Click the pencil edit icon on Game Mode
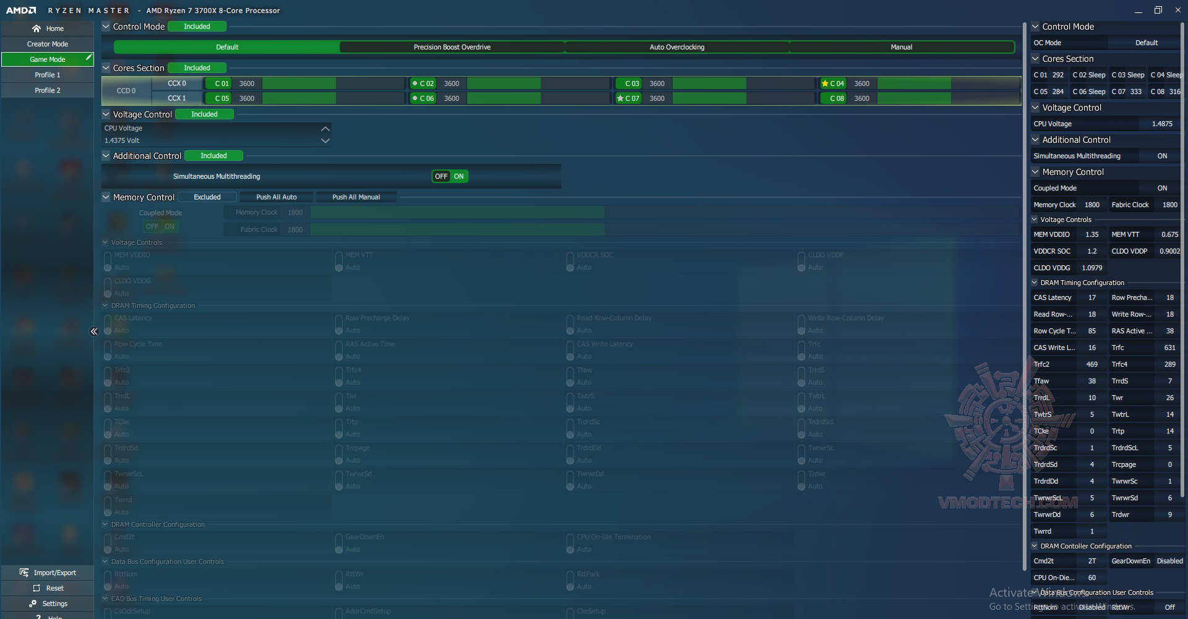1188x619 pixels. pyautogui.click(x=88, y=58)
